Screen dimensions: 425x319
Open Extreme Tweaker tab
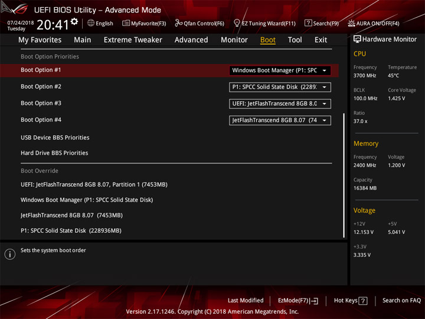[133, 40]
